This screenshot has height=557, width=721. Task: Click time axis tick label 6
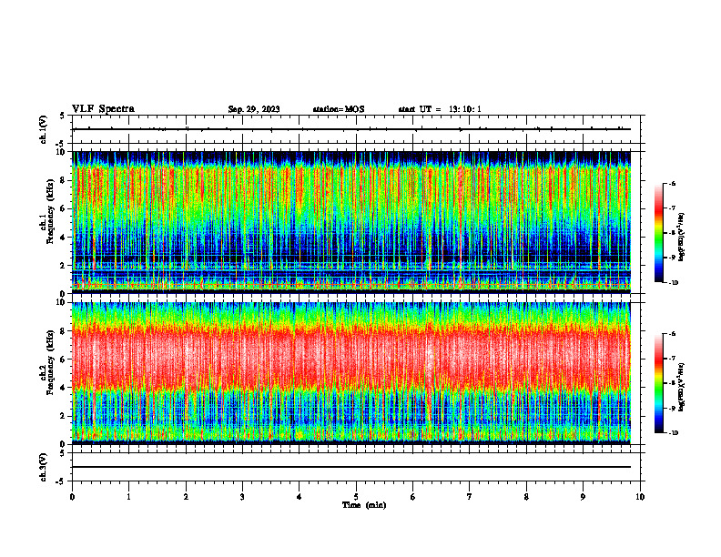(x=413, y=497)
